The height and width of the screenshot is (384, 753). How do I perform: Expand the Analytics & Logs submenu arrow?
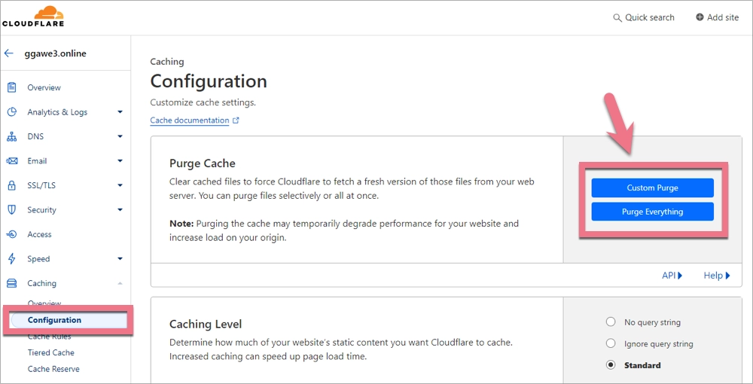point(120,112)
